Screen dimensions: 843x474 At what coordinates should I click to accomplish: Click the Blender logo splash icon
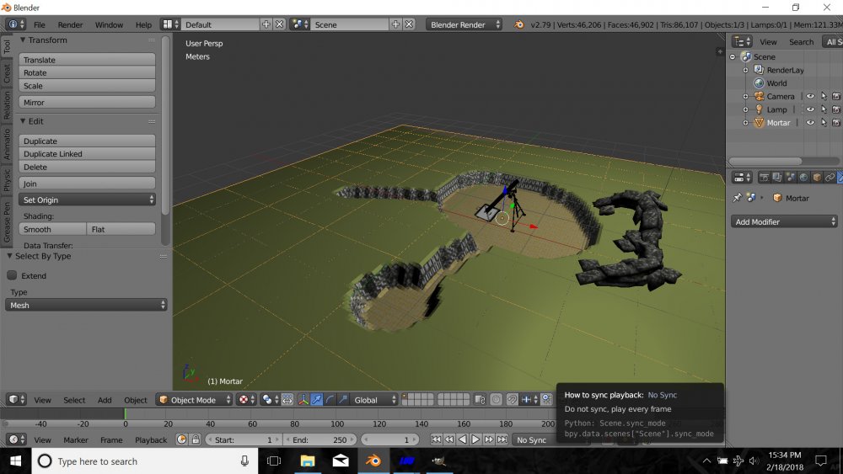(x=518, y=24)
